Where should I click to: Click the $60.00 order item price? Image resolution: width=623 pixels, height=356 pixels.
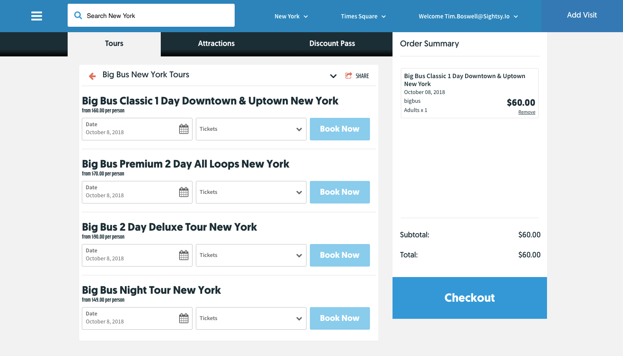pyautogui.click(x=521, y=103)
